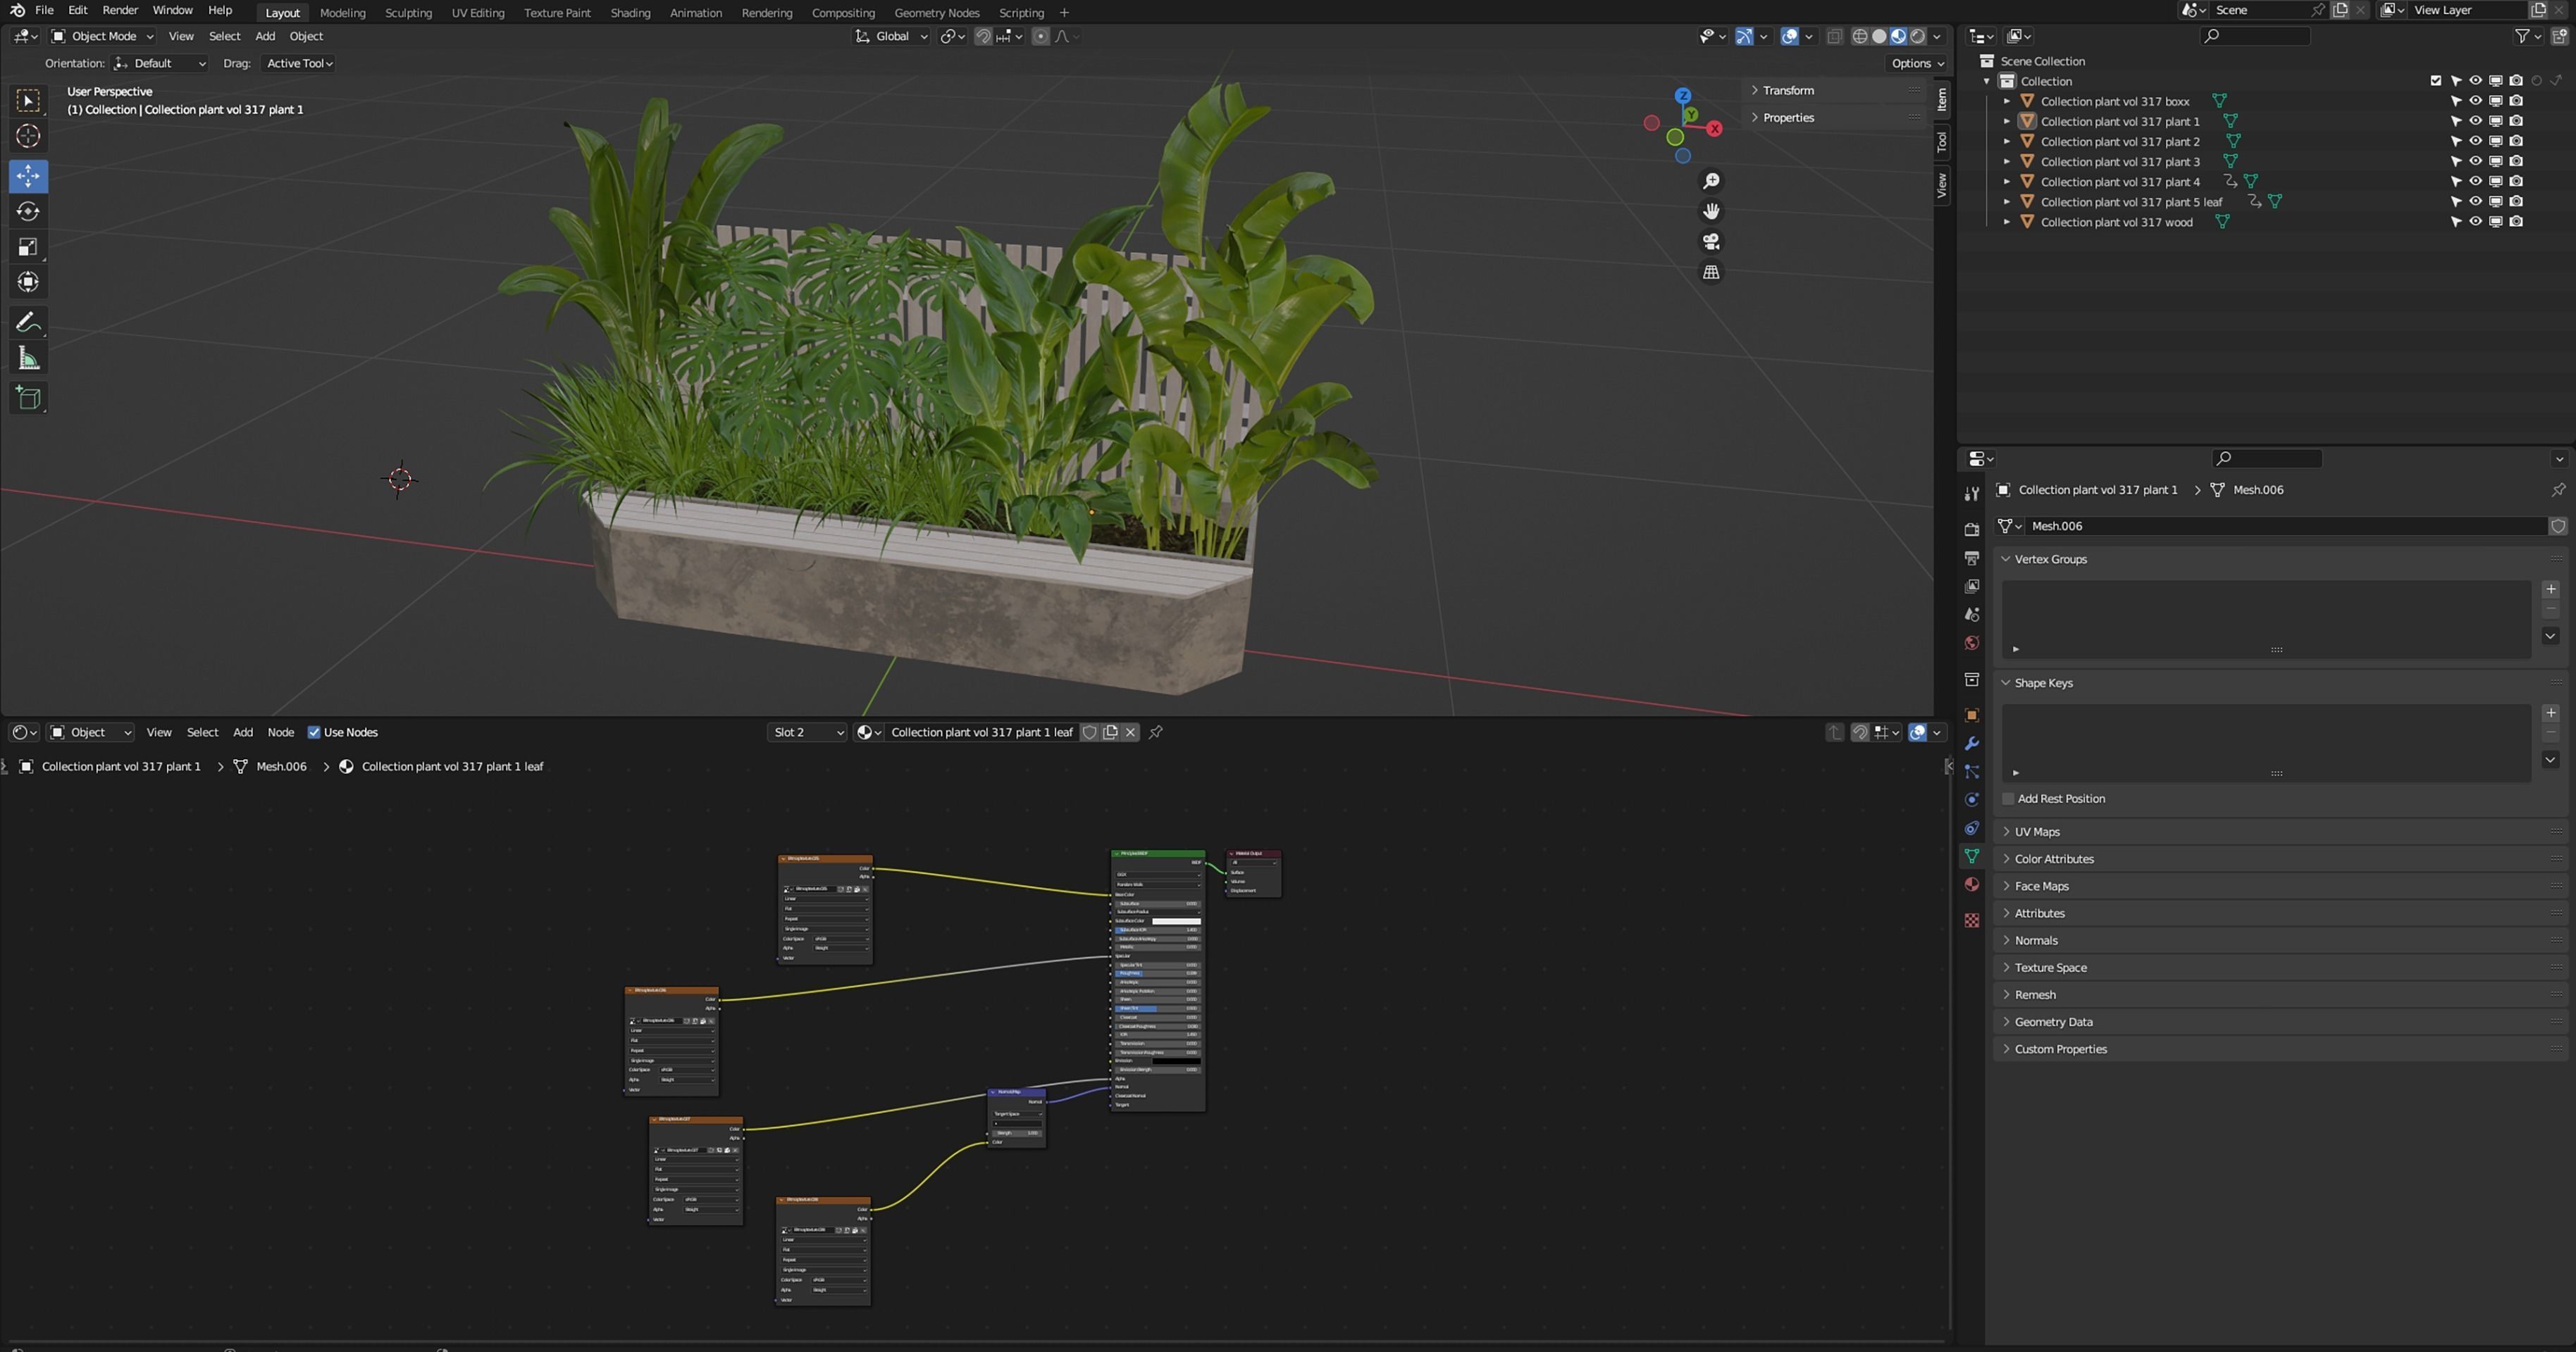Hide Collection plant vol 317 plant 2 in viewport

tap(2475, 141)
